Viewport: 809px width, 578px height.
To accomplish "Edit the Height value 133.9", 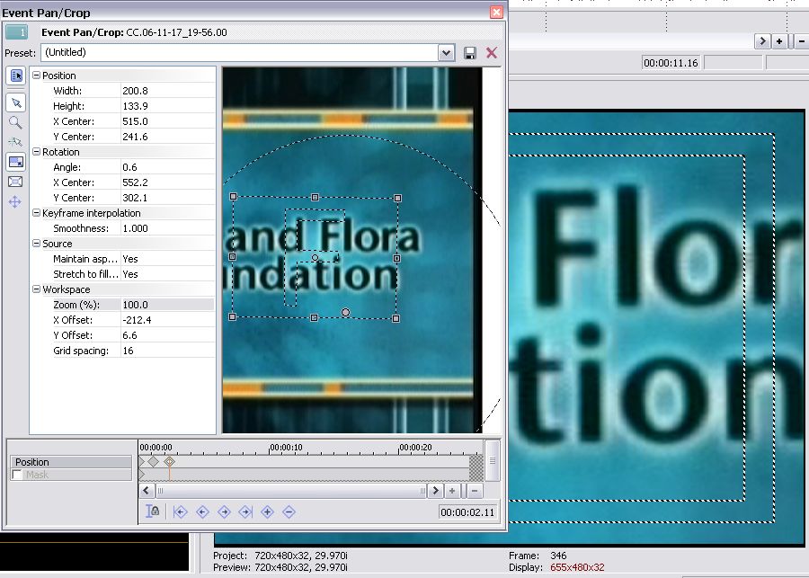I will point(168,106).
